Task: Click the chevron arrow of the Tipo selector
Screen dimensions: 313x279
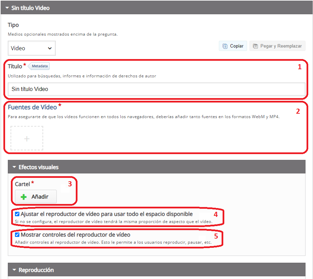Action: pyautogui.click(x=50, y=48)
